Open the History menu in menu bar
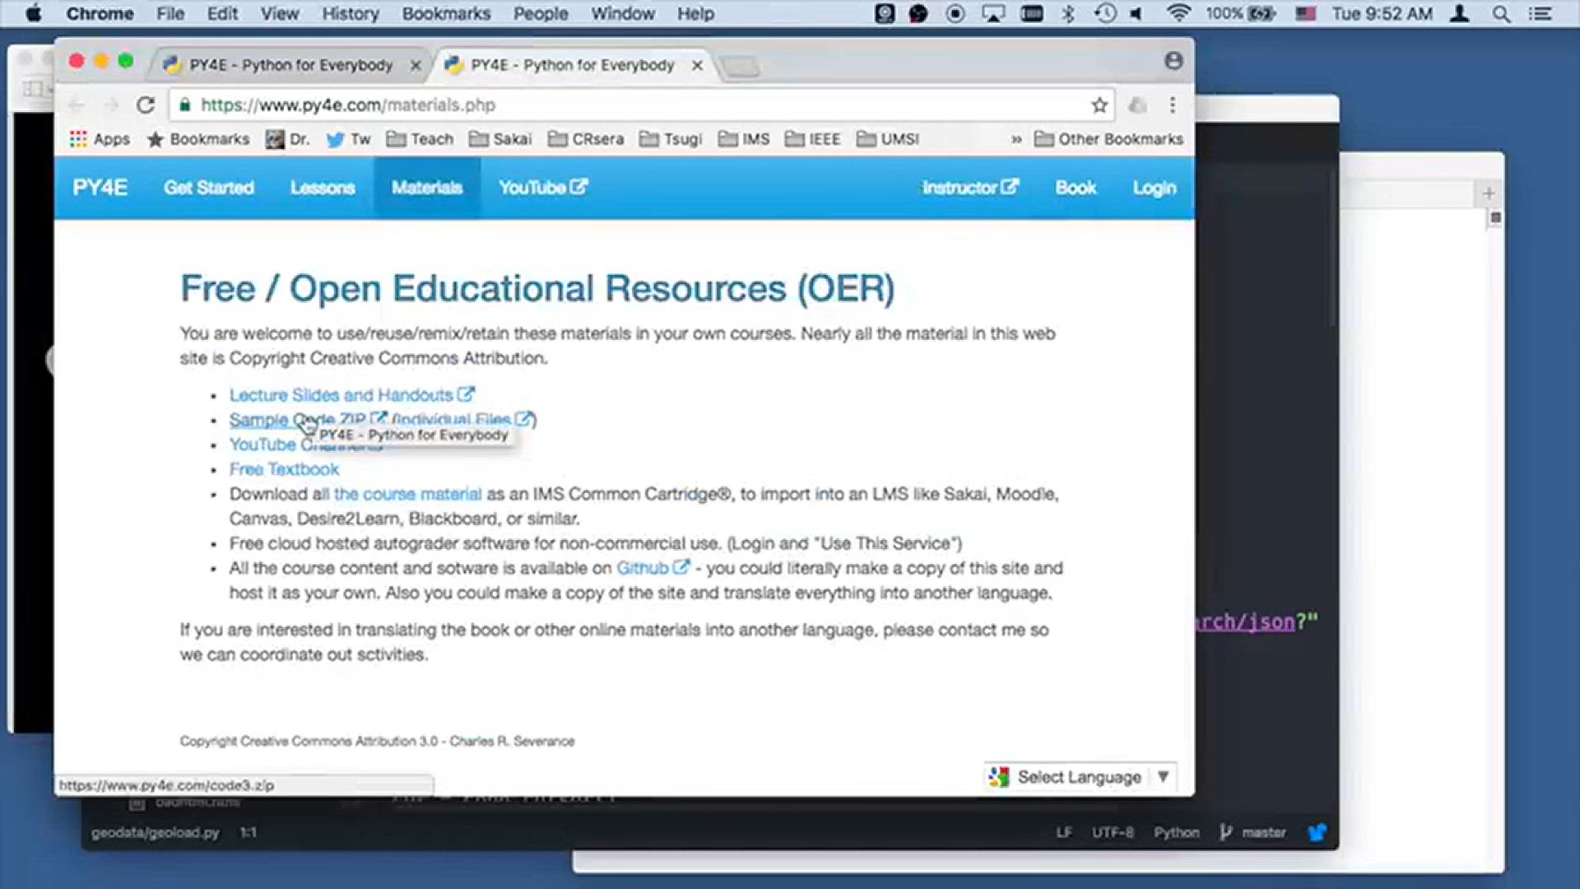The width and height of the screenshot is (1580, 889). tap(350, 13)
